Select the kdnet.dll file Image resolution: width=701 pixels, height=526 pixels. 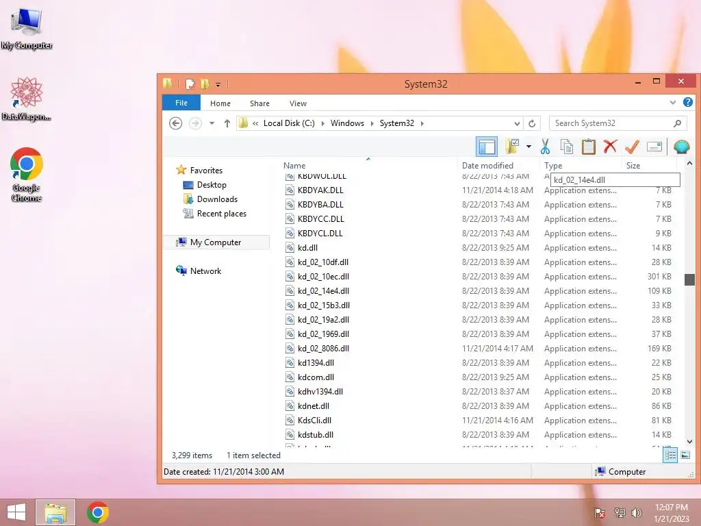point(314,405)
